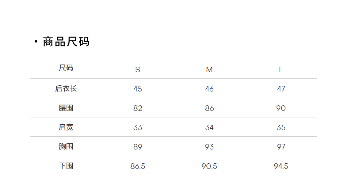This screenshot has width=347, height=175.
Task: Select the M size column header
Action: pos(209,70)
